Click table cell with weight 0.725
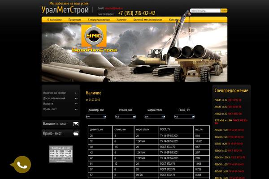Image resolution: width=269 pixels, height=179 pixels. pyautogui.click(x=201, y=170)
